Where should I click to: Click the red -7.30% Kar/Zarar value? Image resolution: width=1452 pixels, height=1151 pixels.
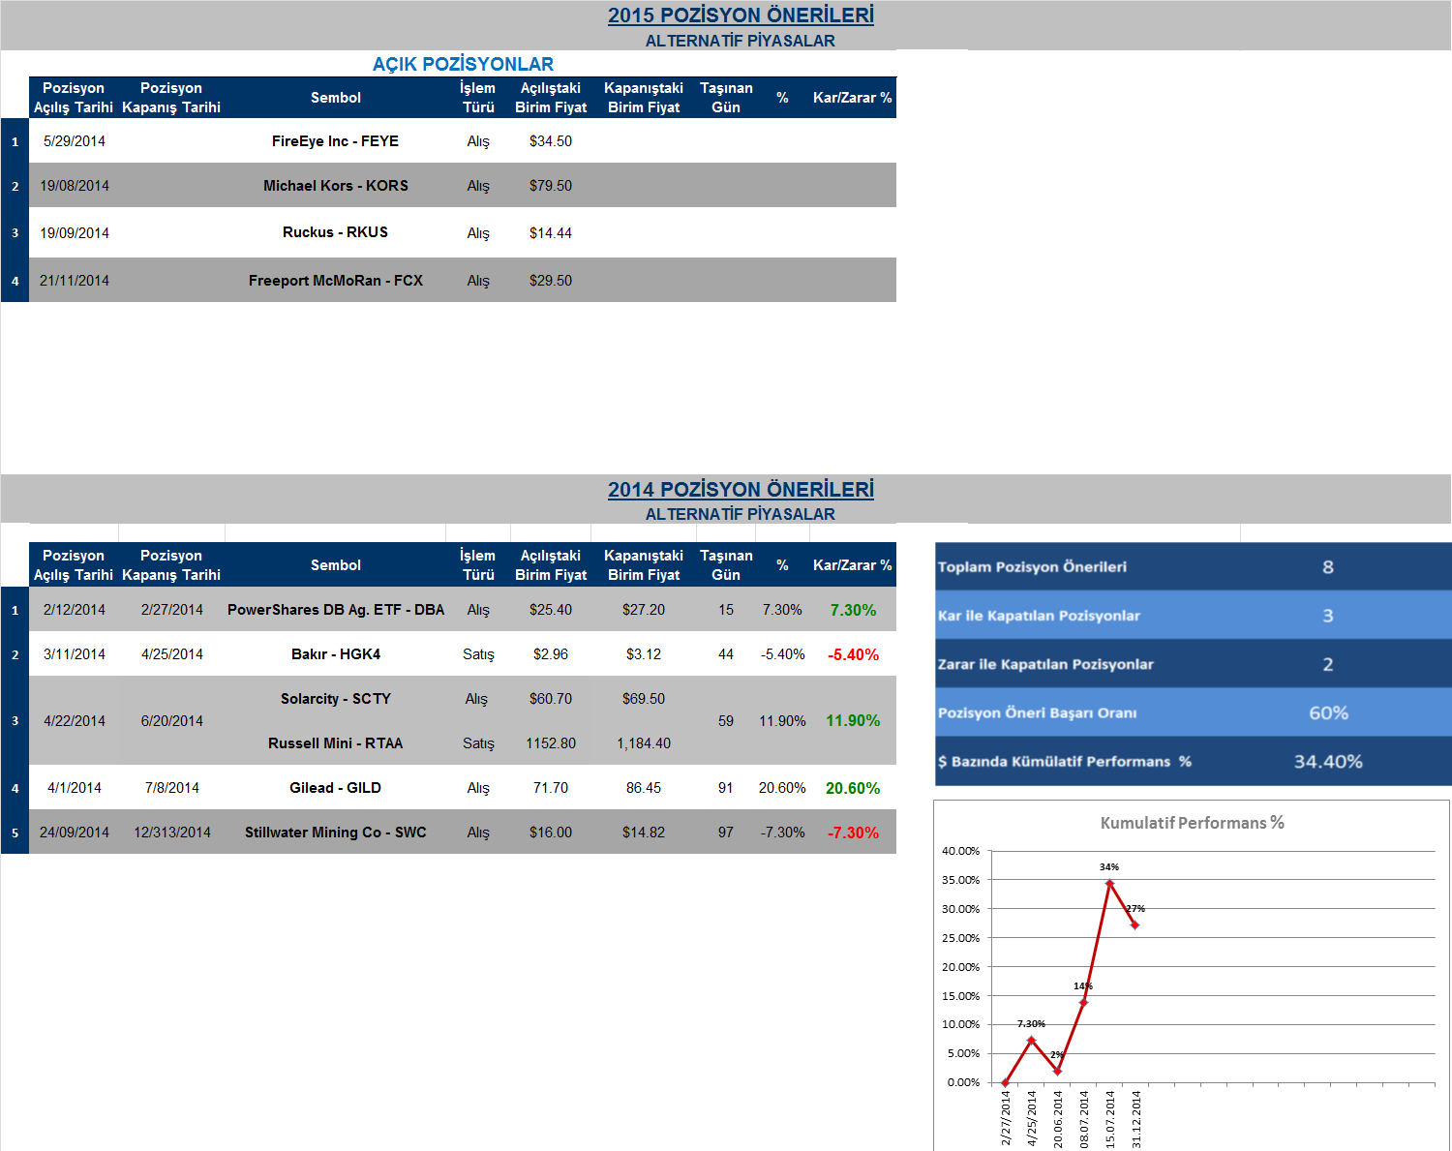coord(853,833)
